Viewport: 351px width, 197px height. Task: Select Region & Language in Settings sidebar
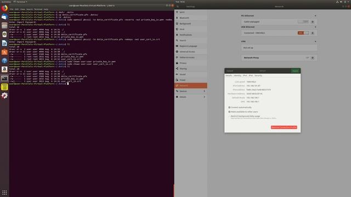point(191,46)
